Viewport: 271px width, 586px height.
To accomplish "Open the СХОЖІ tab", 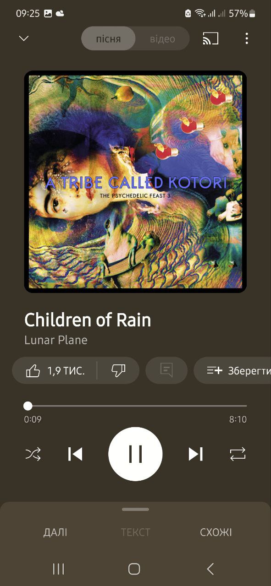I will (x=216, y=532).
